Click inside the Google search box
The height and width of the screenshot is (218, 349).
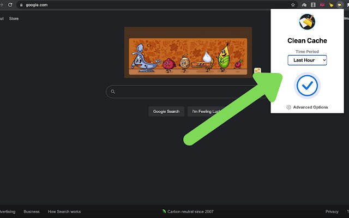[187, 92]
